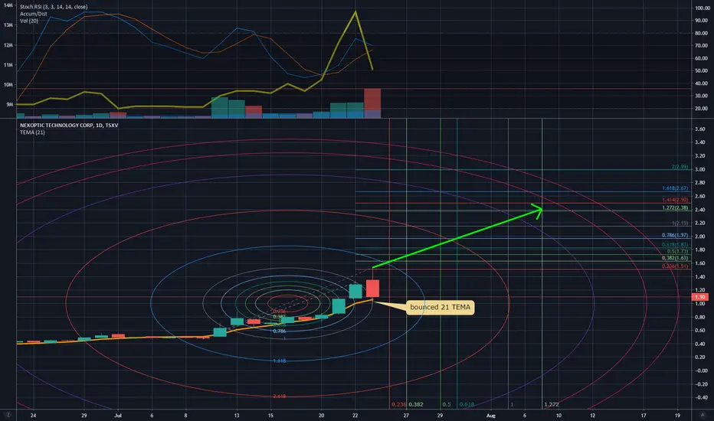Select the 0.786(1.97) Fibonacci level label
Image resolution: width=714 pixels, height=421 pixels.
[675, 235]
